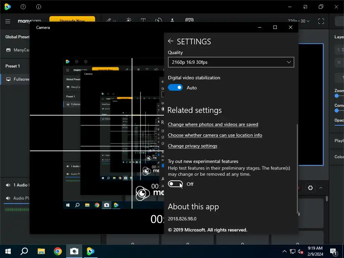Adjust the Zoom slider handle in ManyCam
Image resolution: width=344 pixels, height=258 pixels.
337,96
